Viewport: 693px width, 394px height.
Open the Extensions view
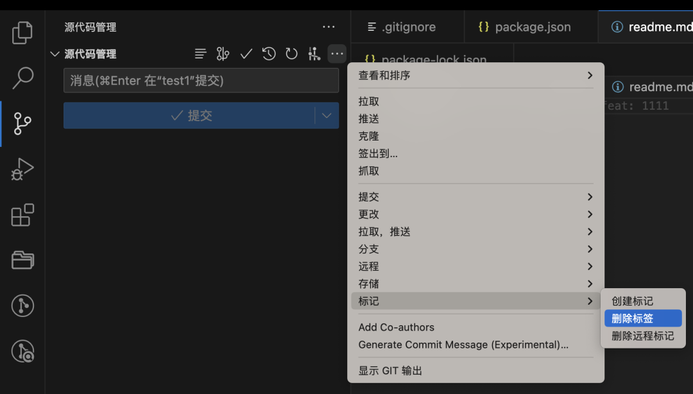click(x=22, y=215)
